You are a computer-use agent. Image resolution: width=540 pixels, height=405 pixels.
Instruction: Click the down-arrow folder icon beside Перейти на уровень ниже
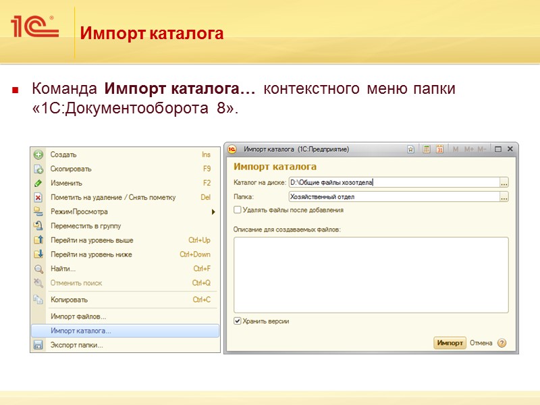(x=38, y=254)
